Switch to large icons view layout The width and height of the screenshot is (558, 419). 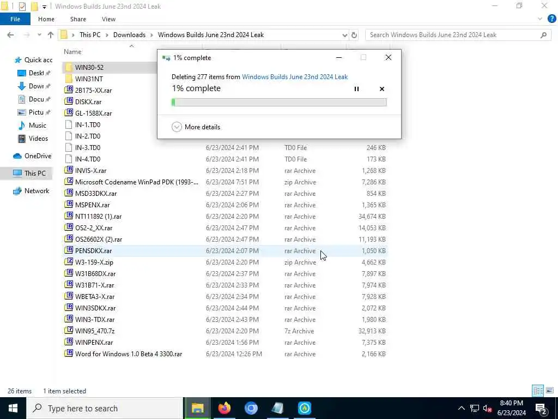550,391
